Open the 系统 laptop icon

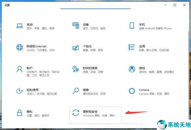pyautogui.click(x=20, y=26)
